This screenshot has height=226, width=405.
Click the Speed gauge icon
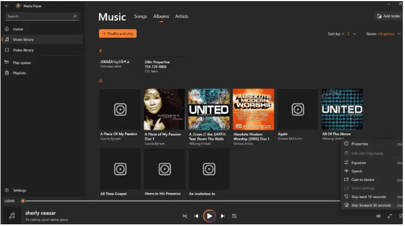click(x=346, y=171)
